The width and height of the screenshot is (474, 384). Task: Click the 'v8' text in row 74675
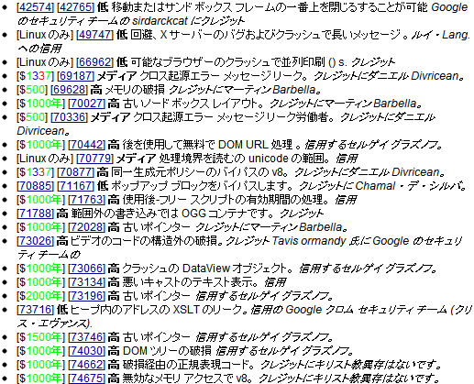[x=241, y=379]
